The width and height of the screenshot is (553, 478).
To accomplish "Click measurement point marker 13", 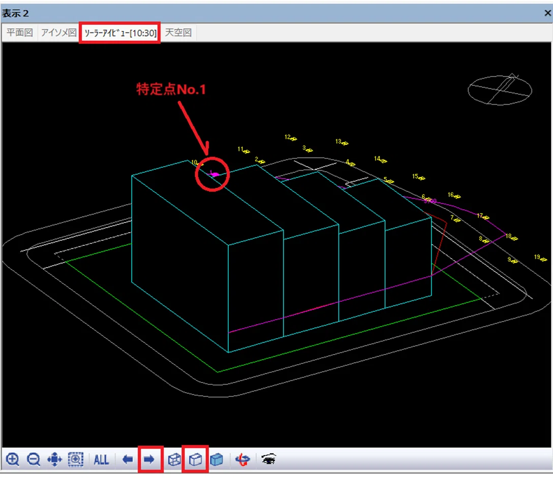I will pos(342,142).
